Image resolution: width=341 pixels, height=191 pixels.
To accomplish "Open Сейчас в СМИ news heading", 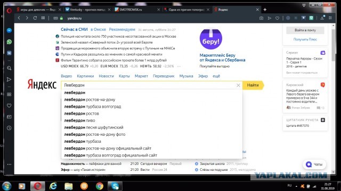I will coord(74,30).
